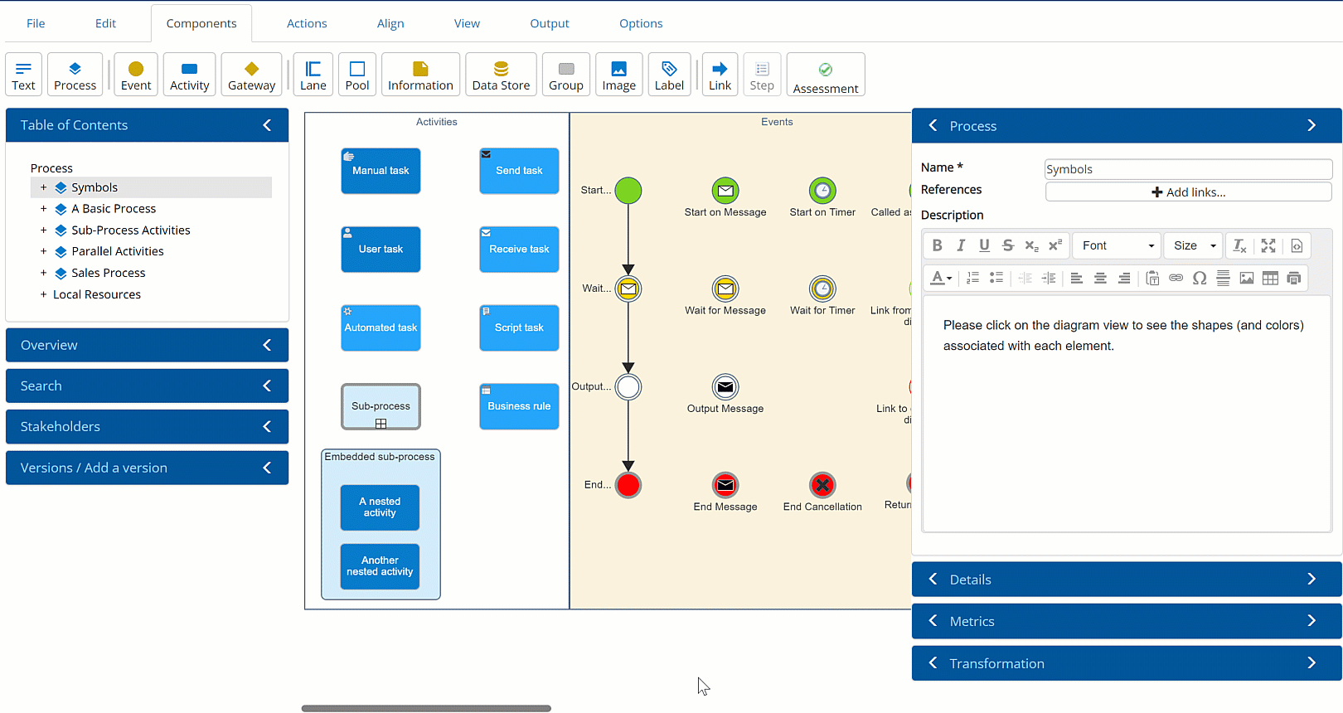Open the Size dropdown

pos(1194,245)
